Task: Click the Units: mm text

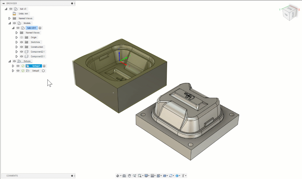Action: click(23, 14)
